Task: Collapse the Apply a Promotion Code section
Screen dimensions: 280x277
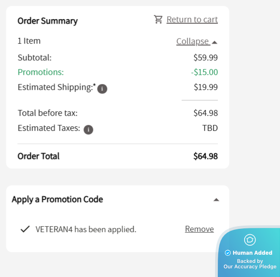Action: point(216,200)
